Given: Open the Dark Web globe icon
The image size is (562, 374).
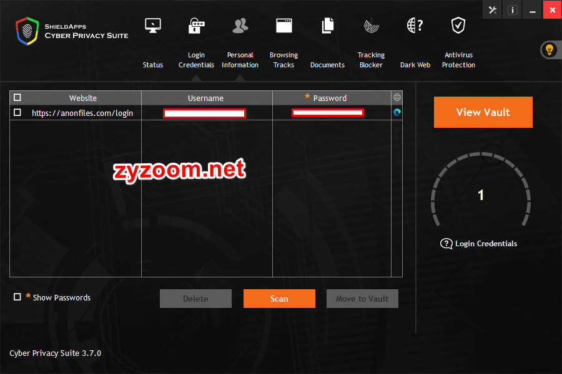Looking at the screenshot, I should pos(415,26).
